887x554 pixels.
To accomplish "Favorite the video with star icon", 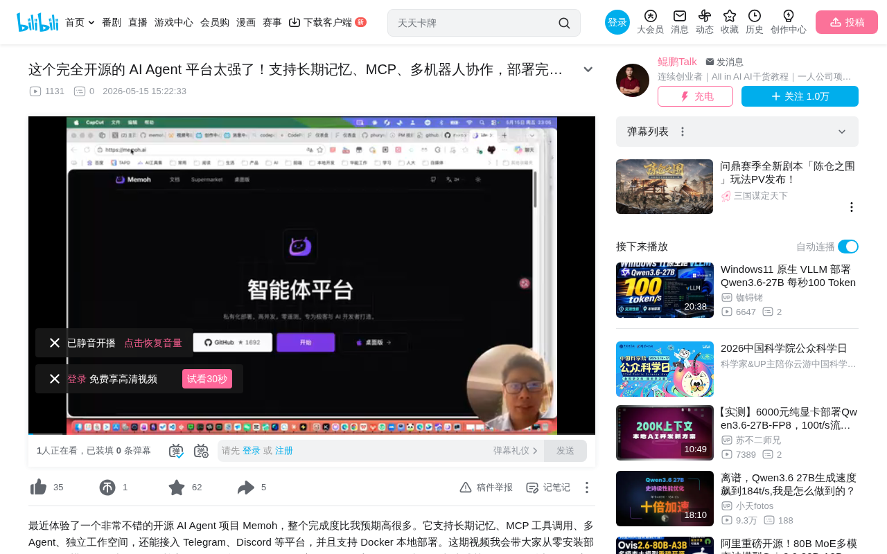I will pyautogui.click(x=177, y=488).
